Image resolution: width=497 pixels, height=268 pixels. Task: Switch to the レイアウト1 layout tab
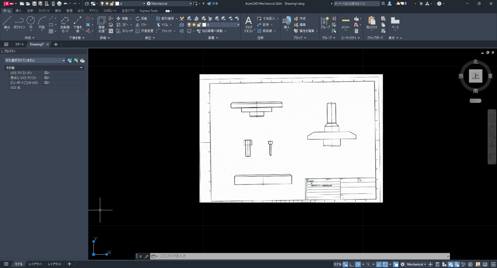35,264
